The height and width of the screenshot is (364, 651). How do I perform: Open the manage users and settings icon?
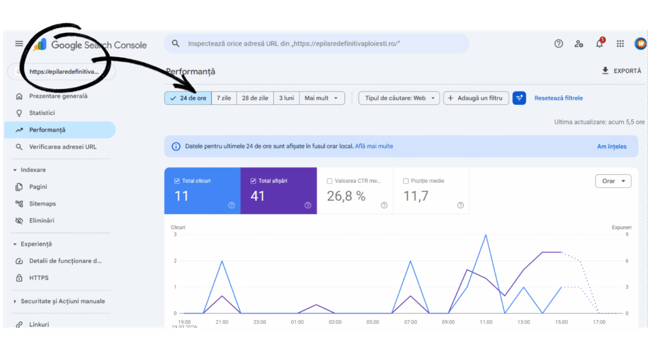coord(579,44)
